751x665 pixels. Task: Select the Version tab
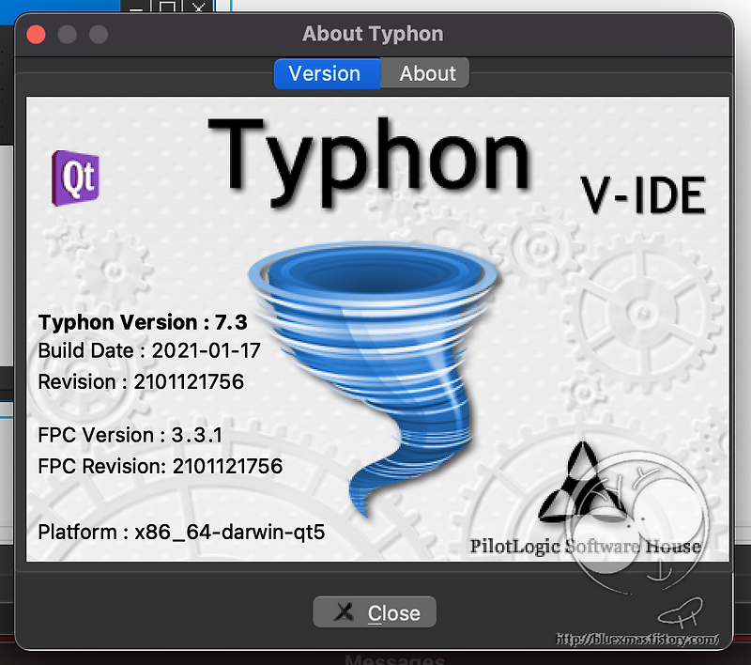[327, 73]
